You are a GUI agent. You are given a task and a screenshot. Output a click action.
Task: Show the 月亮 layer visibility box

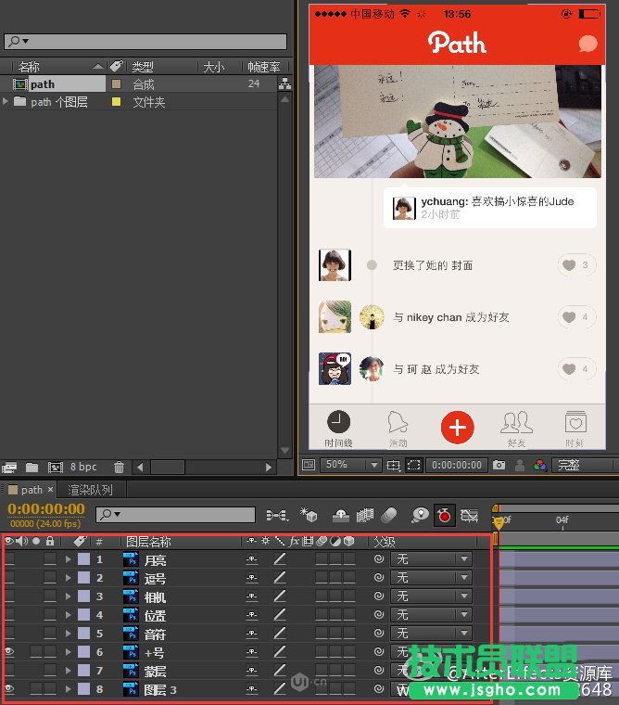pyautogui.click(x=9, y=559)
